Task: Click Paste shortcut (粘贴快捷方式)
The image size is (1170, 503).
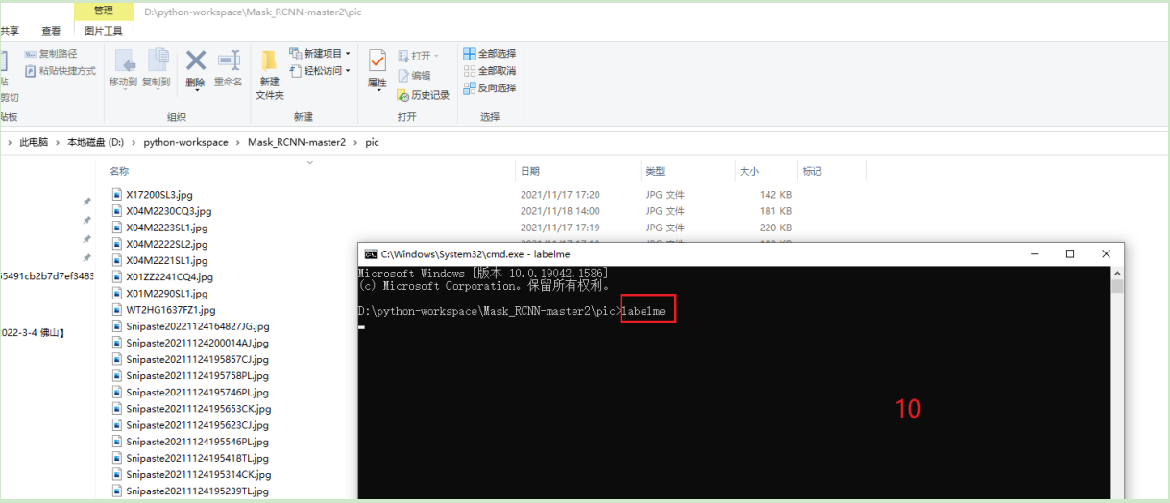Action: click(60, 71)
